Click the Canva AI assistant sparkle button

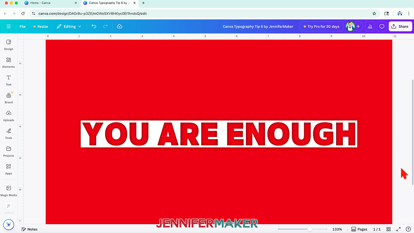pos(9,225)
